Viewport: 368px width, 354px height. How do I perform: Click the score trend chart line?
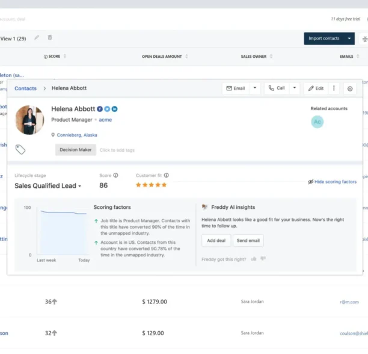[x=63, y=213]
